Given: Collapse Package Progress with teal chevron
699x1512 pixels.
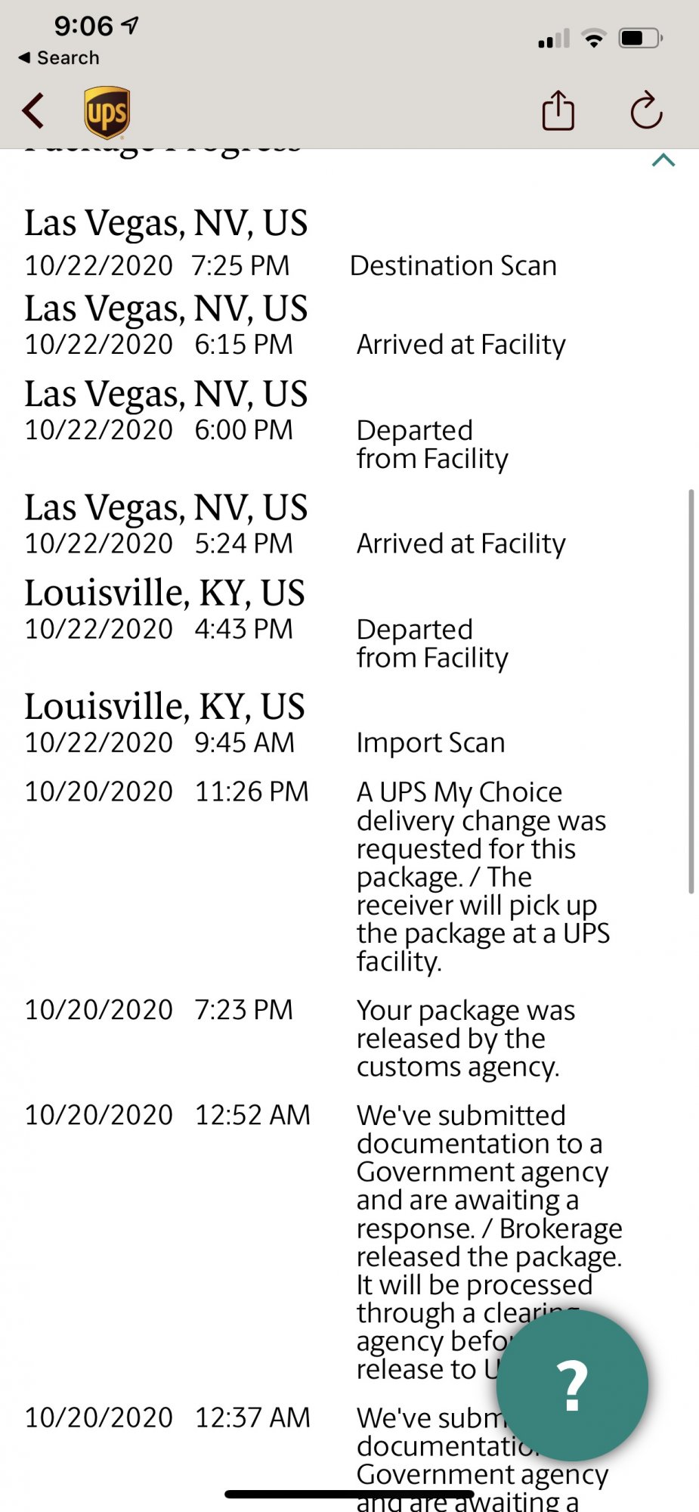Looking at the screenshot, I should pyautogui.click(x=663, y=160).
